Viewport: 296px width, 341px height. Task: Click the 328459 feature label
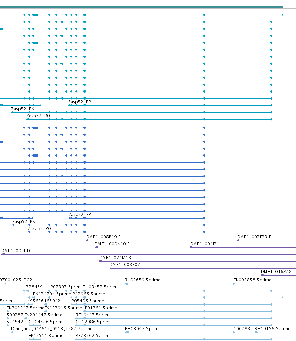(34, 287)
